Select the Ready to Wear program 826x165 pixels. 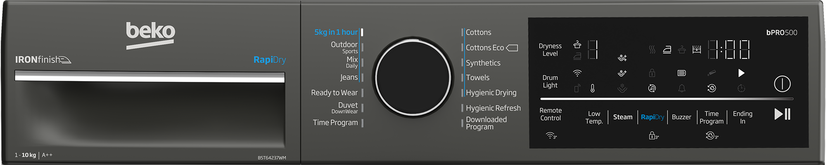[x=334, y=93]
